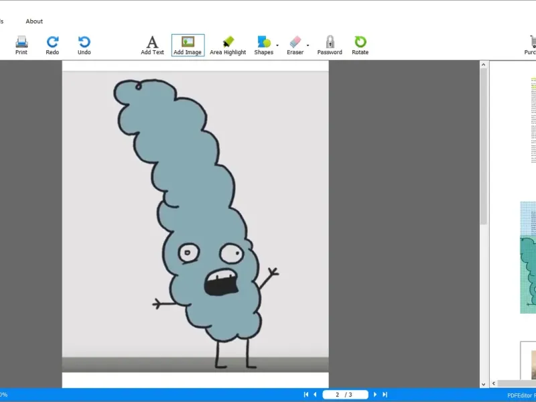Click the thumbnail panel left scroll arrow
This screenshot has width=536, height=402.
[494, 383]
